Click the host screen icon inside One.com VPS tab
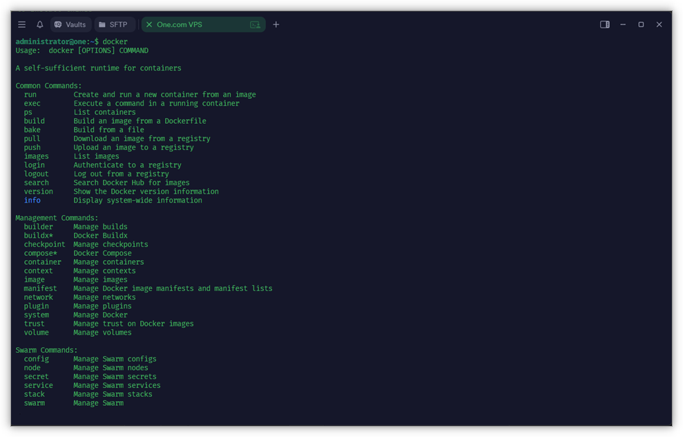The width and height of the screenshot is (683, 437). click(255, 24)
